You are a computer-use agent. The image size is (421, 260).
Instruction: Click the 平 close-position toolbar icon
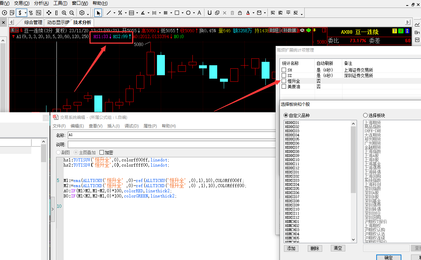pos(288,13)
